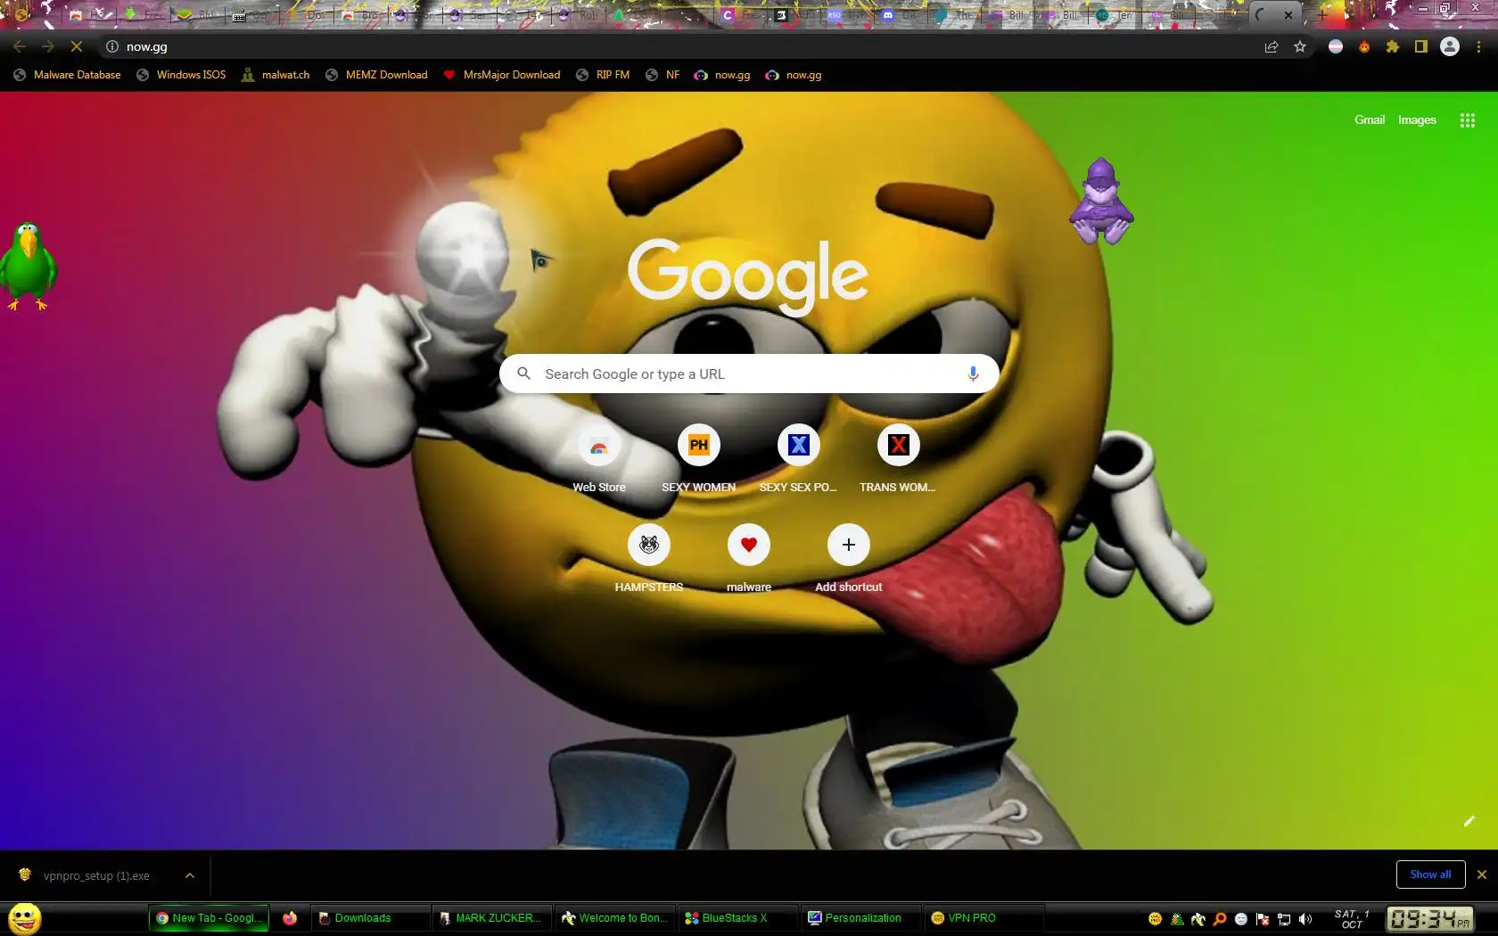1498x936 pixels.
Task: Click the orange magnifier tray icon
Action: pyautogui.click(x=1220, y=919)
